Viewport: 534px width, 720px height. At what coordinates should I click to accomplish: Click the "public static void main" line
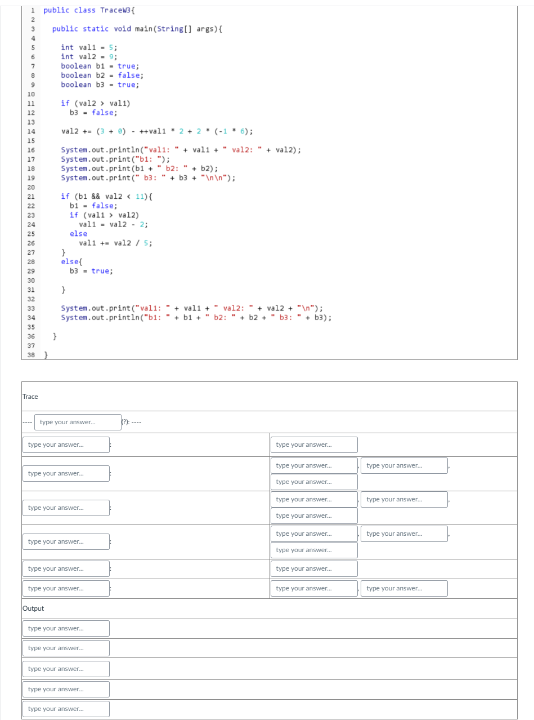click(x=137, y=29)
